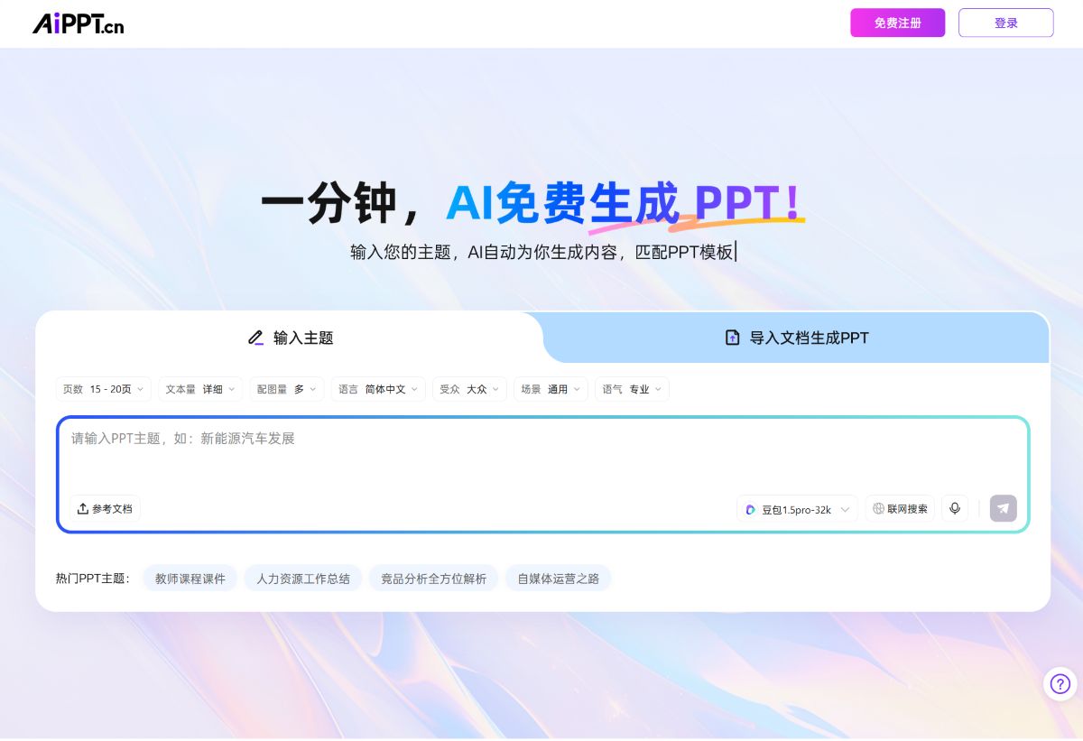Open the 受众 大众 dropdown
This screenshot has height=741, width=1083.
pyautogui.click(x=469, y=389)
